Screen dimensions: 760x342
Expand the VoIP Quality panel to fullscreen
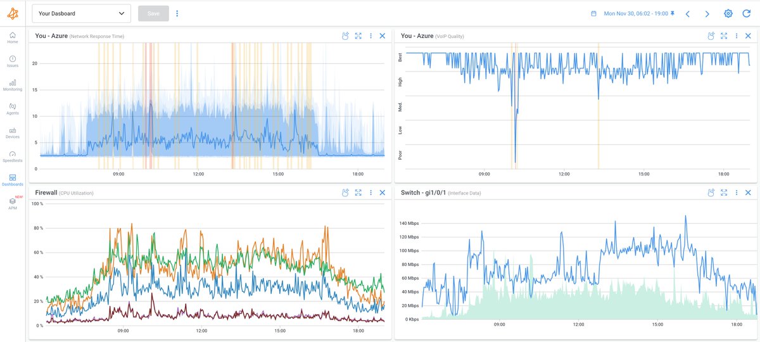click(724, 36)
